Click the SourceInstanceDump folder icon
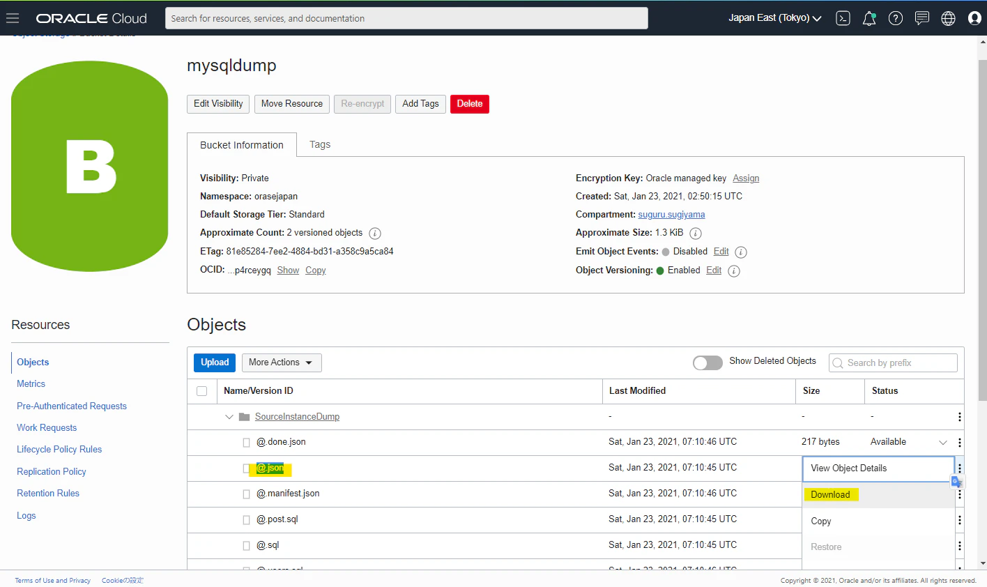The image size is (987, 587). [x=244, y=417]
